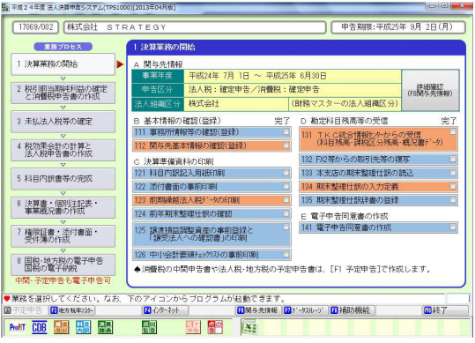Click the 申告期限 deadline field
Viewport: 475px width, 343px height.
click(398, 27)
